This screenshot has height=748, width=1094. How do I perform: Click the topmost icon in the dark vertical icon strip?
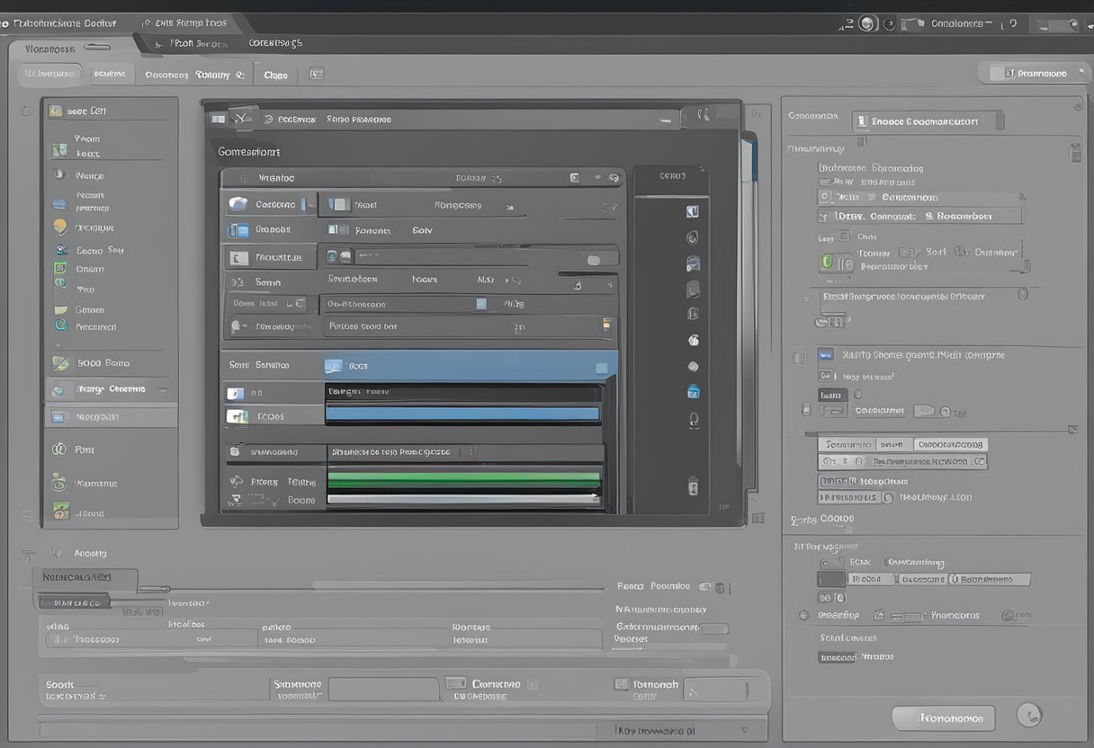[692, 211]
